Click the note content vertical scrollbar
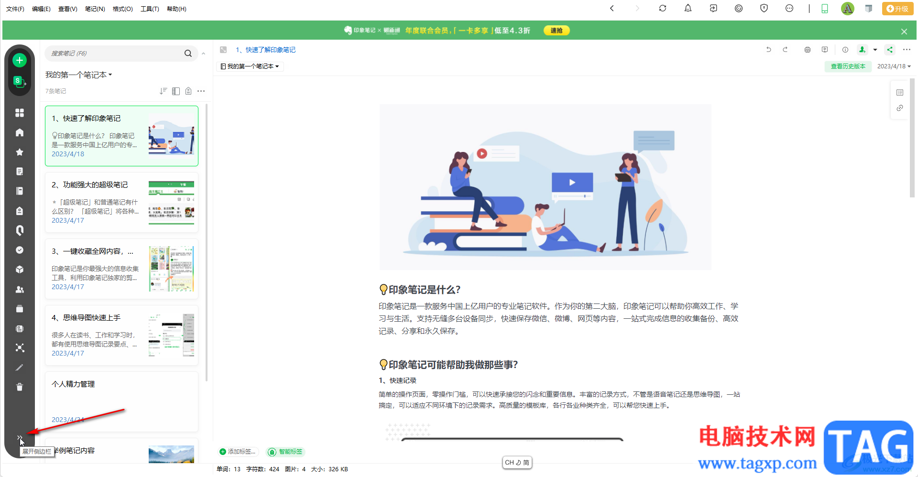 (x=912, y=138)
